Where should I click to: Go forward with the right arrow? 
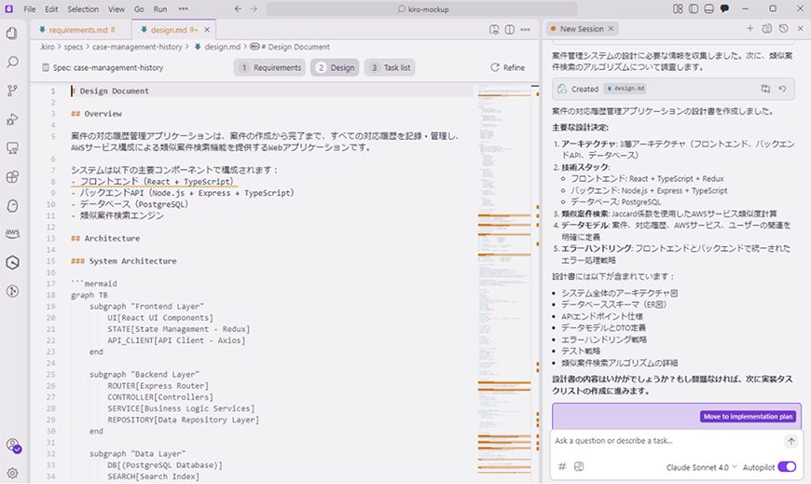(254, 8)
